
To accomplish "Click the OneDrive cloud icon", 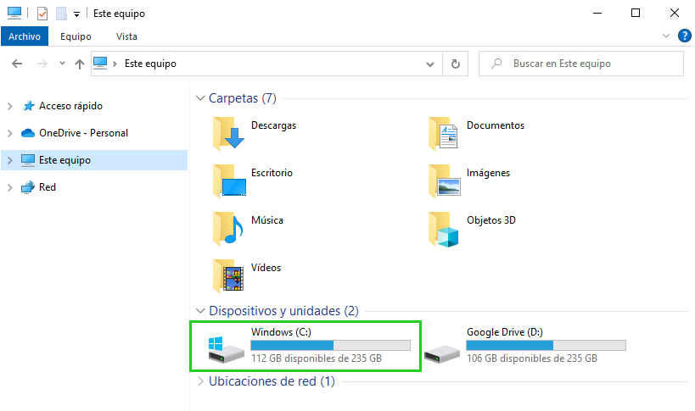I will tap(28, 133).
